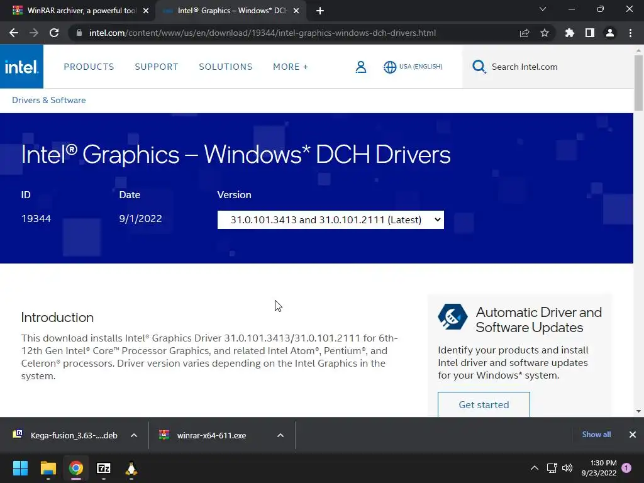Reload the Intel page
644x483 pixels.
pos(54,33)
